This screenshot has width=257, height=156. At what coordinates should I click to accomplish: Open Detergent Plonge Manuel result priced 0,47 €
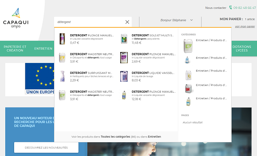click(x=92, y=35)
